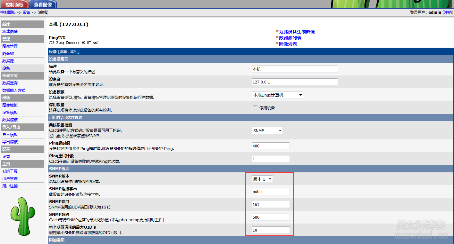The width and height of the screenshot is (454, 244).
Task: Switch to the 查看图像 tab
Action: coord(43,4)
